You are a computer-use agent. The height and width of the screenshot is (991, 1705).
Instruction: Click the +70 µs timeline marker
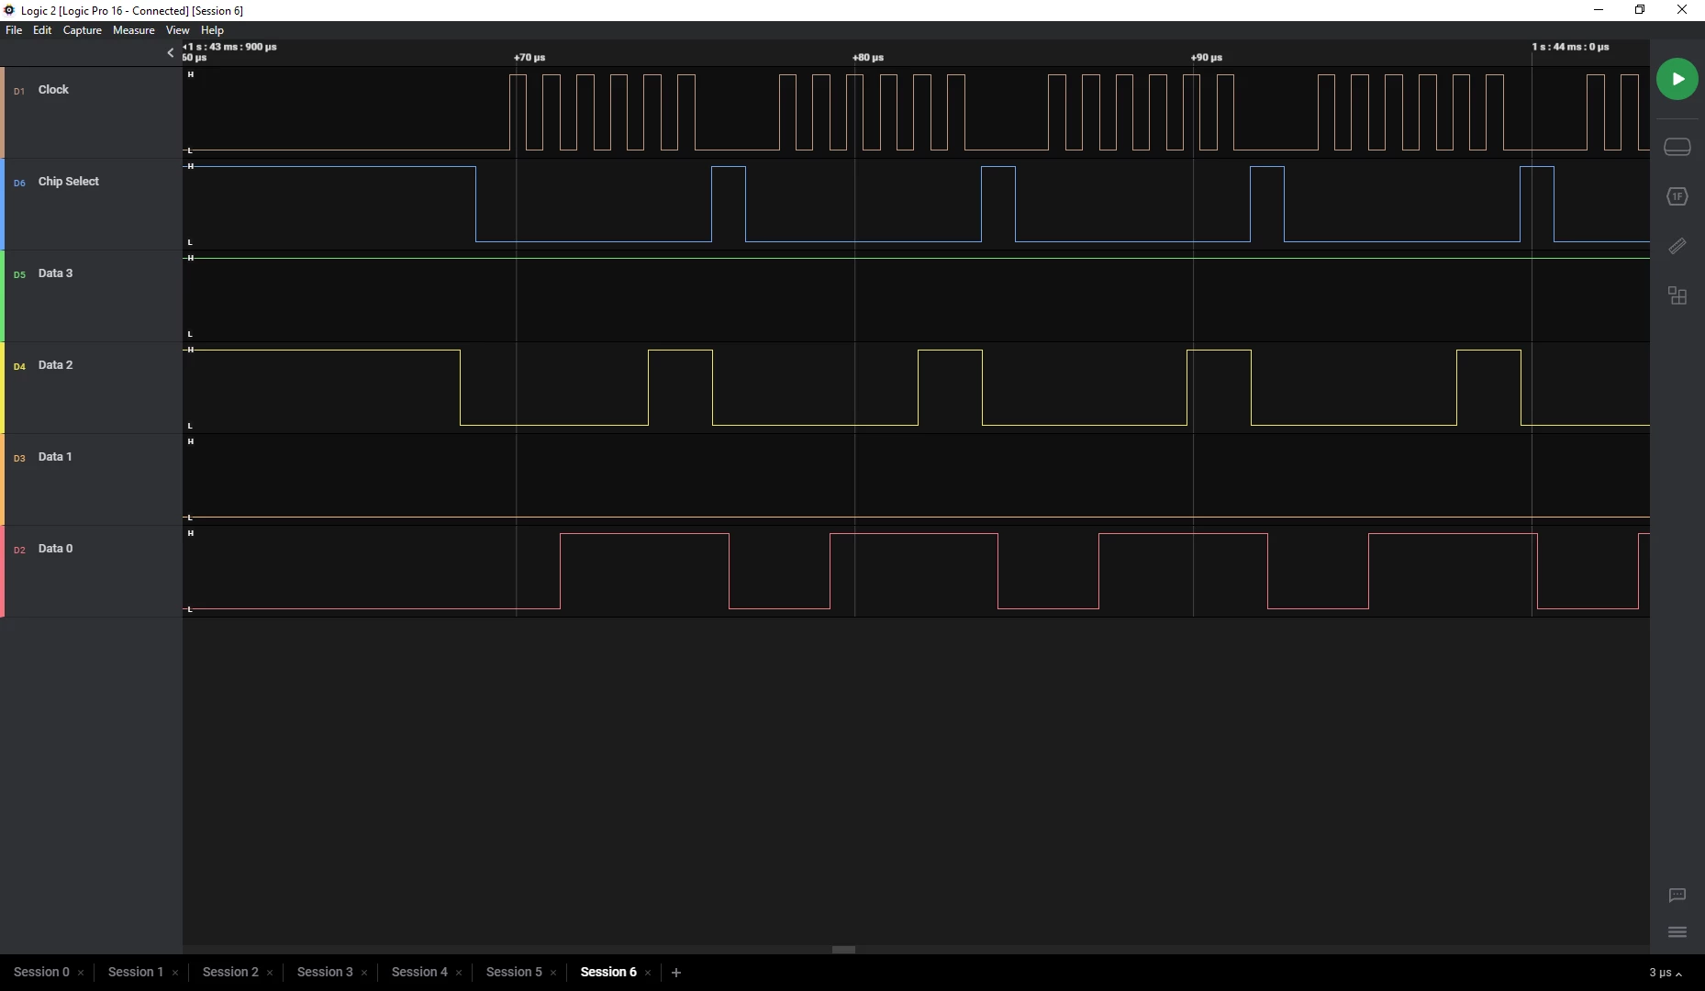click(x=529, y=57)
